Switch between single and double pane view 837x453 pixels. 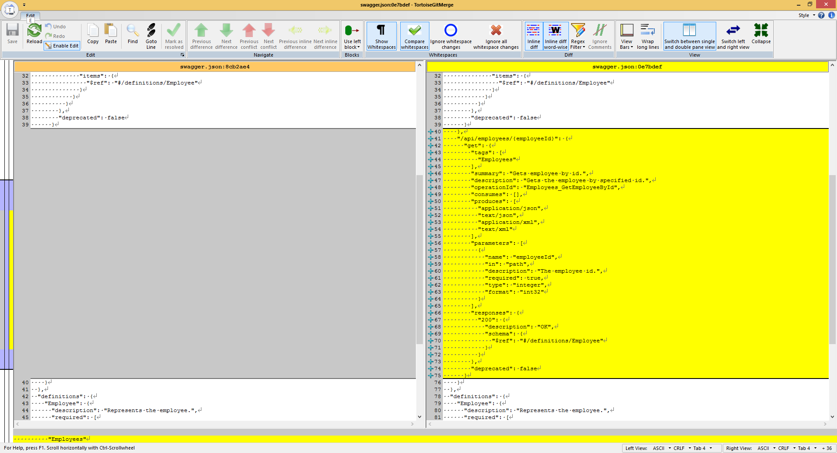(690, 36)
